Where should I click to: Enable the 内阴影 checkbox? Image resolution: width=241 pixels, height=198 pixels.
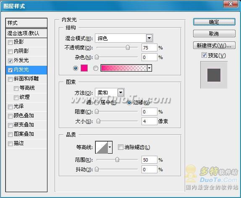[x=10, y=51]
